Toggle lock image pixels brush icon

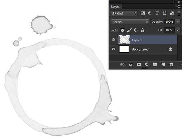click(129, 30)
